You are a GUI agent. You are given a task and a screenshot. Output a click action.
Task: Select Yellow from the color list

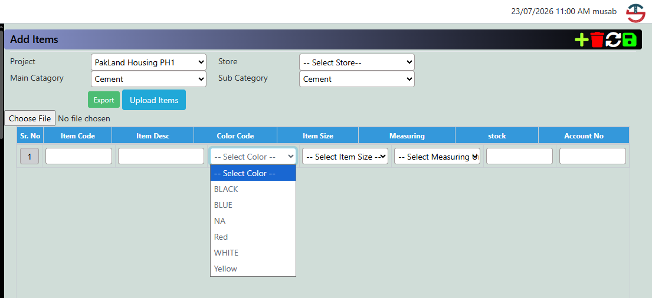coord(253,269)
